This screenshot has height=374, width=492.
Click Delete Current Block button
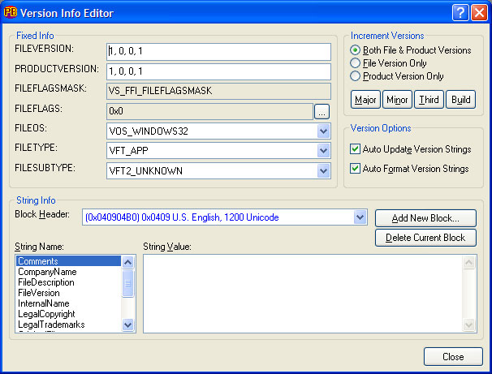(425, 238)
